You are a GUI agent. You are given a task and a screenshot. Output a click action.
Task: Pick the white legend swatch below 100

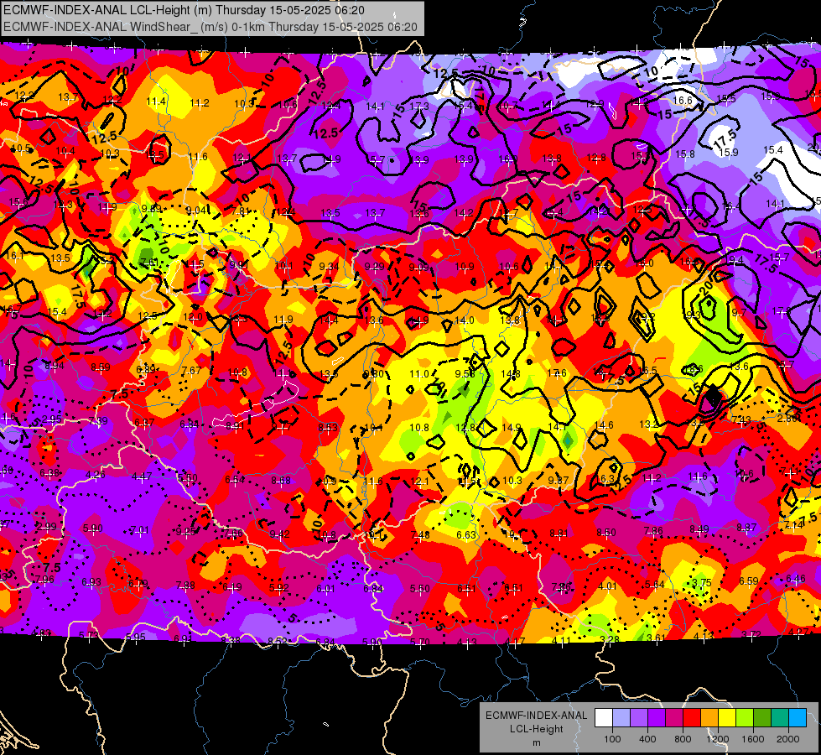[604, 718]
